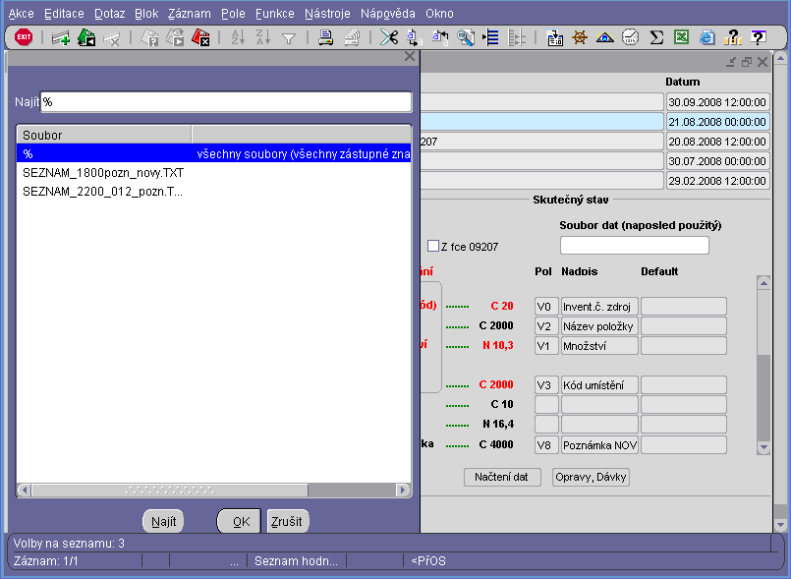Screen dimensions: 791x579
Task: Click the Zrušit button to cancel
Action: point(287,521)
